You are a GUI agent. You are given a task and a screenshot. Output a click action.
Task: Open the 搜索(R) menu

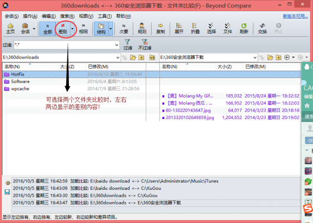[x=67, y=16]
